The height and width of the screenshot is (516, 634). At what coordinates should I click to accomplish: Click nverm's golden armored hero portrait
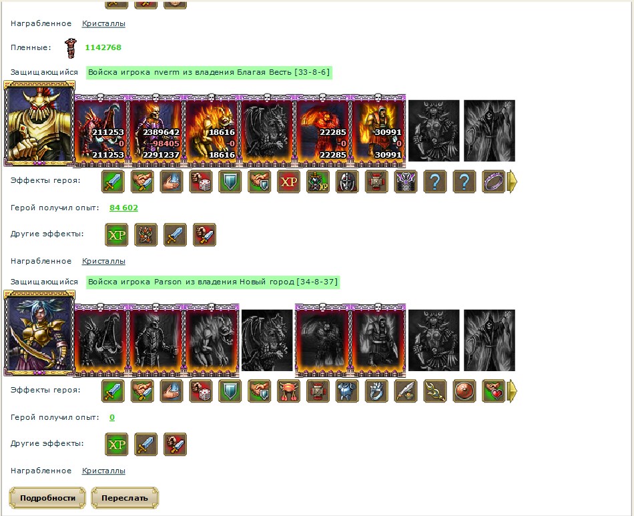coord(39,123)
